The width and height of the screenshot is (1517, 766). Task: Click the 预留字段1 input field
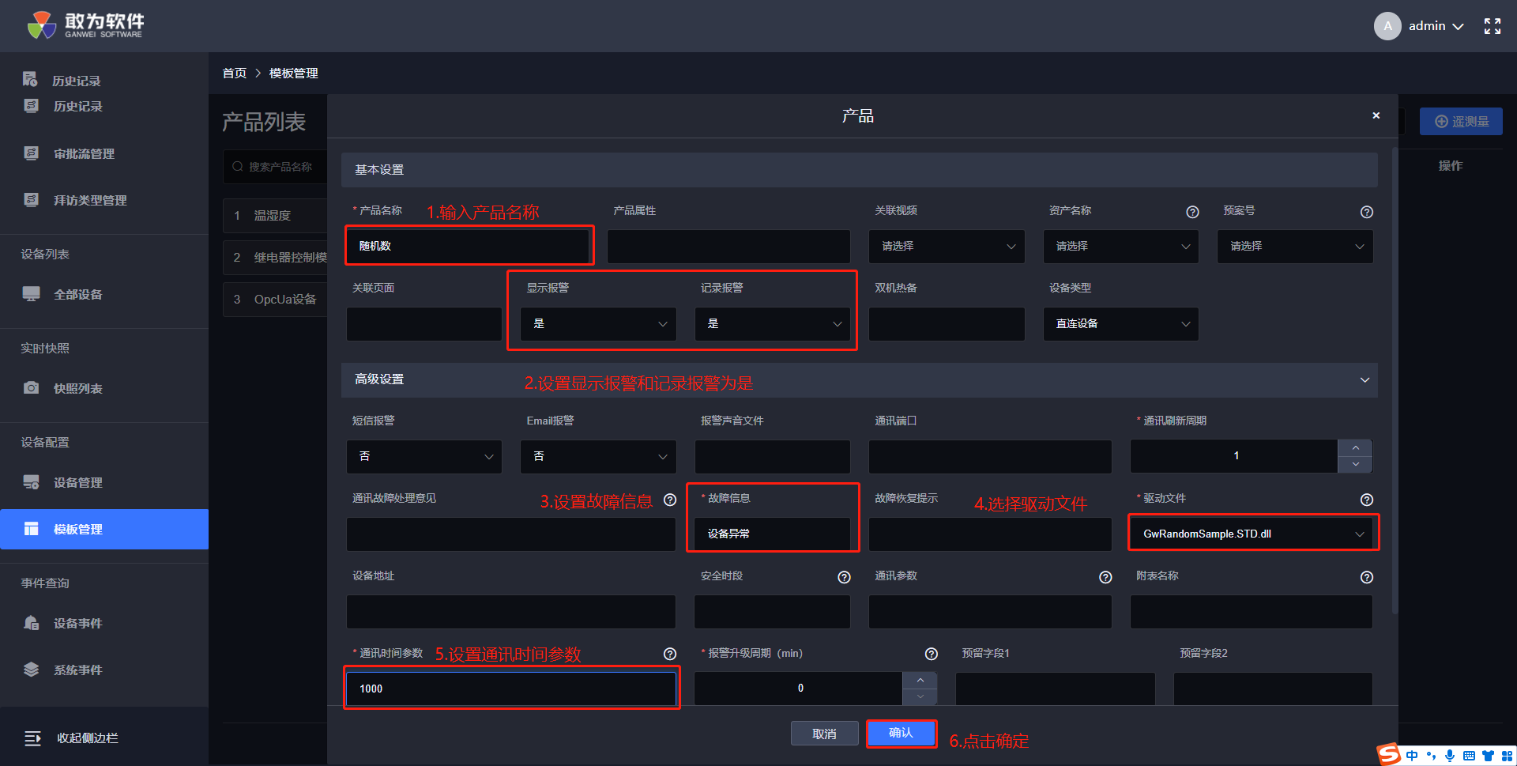tap(1056, 689)
